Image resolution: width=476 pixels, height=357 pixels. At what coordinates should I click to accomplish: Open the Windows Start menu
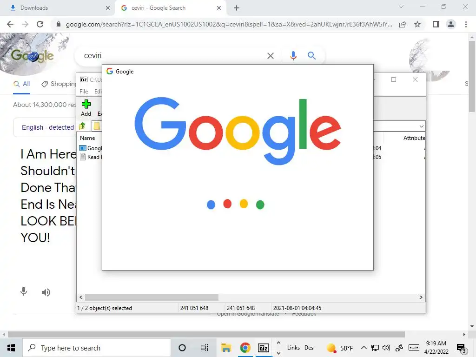coord(11,348)
